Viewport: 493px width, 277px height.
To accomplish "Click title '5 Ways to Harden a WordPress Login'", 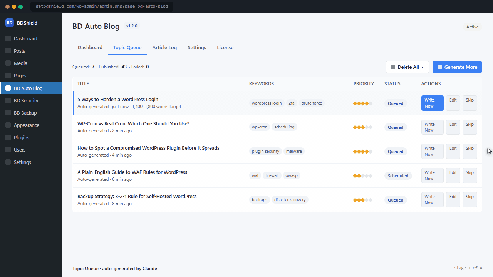I will tap(118, 99).
